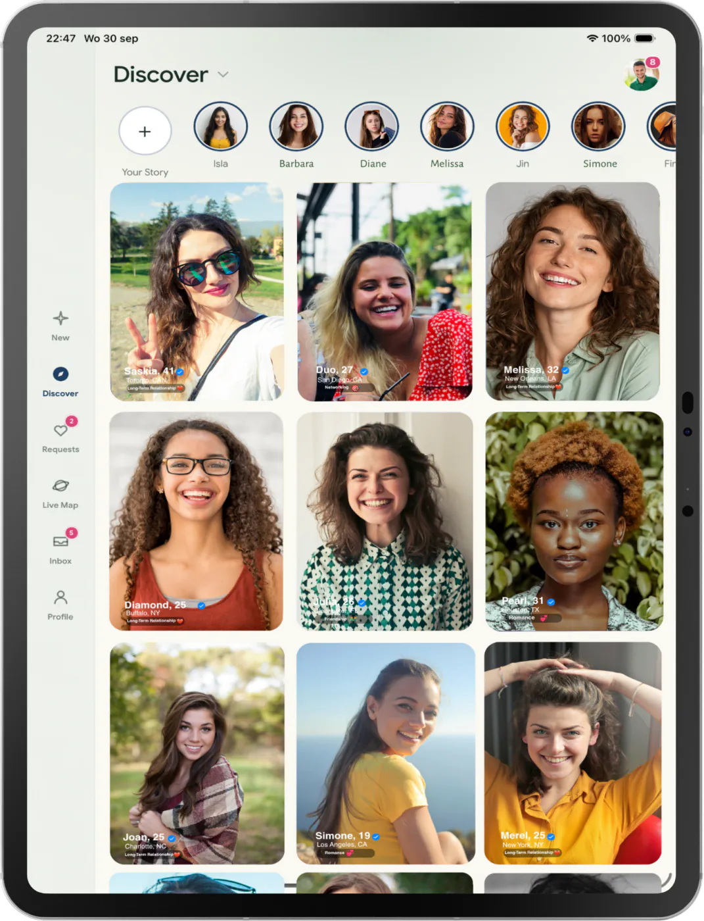Open Joan, 25 profile card
The width and height of the screenshot is (704, 921).
tap(197, 753)
